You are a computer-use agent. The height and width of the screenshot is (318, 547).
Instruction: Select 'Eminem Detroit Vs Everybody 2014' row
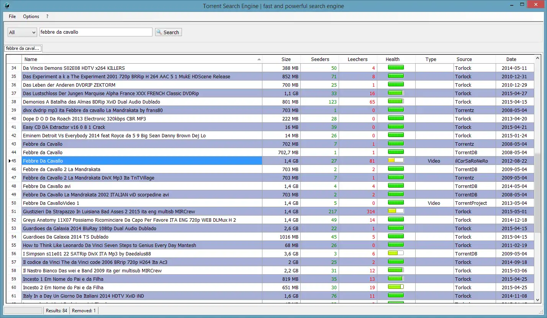click(x=270, y=135)
